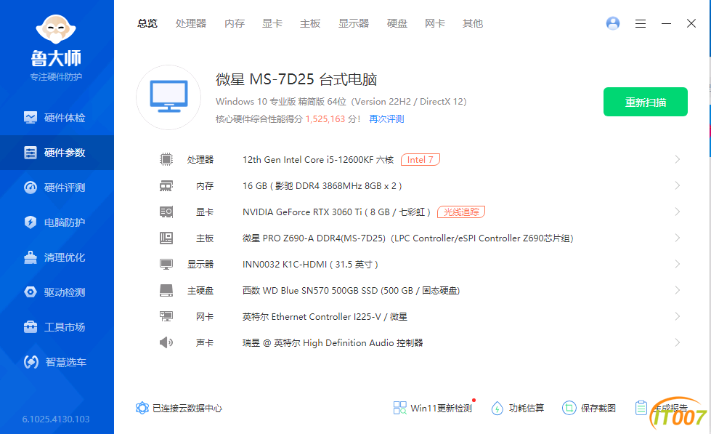Click the WD Blue SN570 500GB SSD text
This screenshot has height=434, width=711.
pyautogui.click(x=320, y=291)
